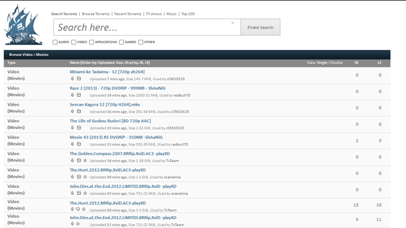Sort by SE column header
Viewport: 406px width, 228px height.
(x=357, y=63)
